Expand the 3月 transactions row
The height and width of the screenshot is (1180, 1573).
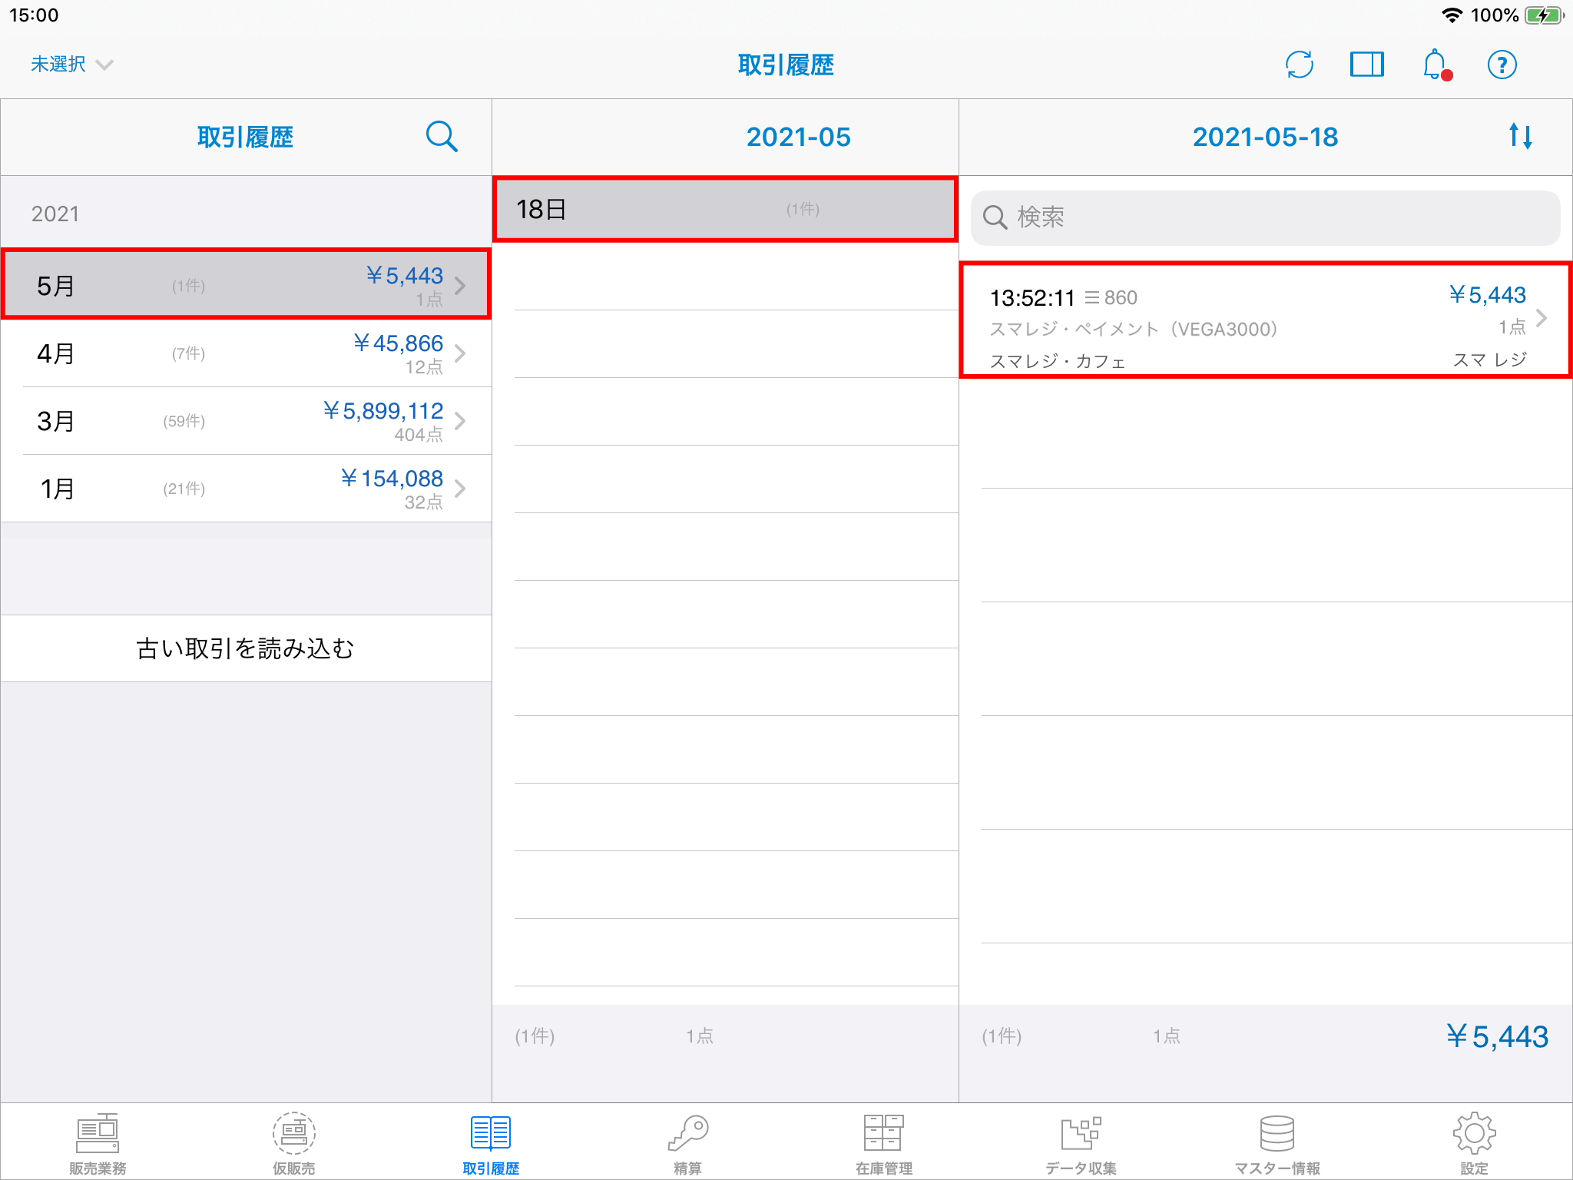click(x=246, y=421)
